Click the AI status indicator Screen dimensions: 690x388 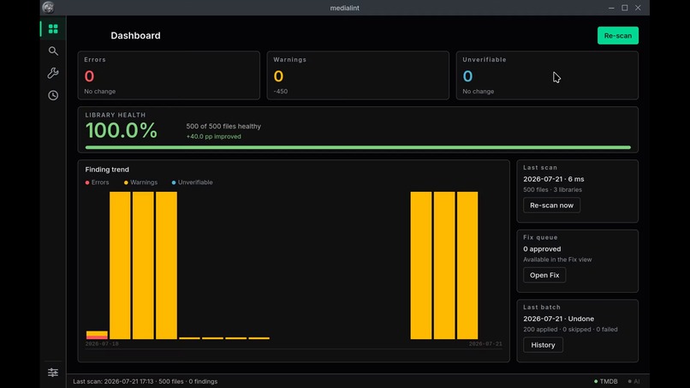point(633,381)
